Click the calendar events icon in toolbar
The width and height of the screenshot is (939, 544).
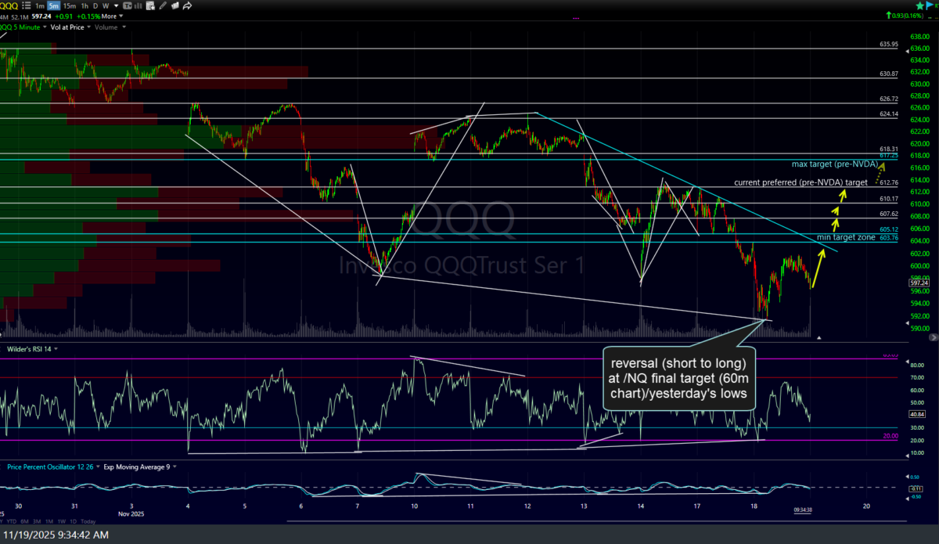click(x=150, y=5)
